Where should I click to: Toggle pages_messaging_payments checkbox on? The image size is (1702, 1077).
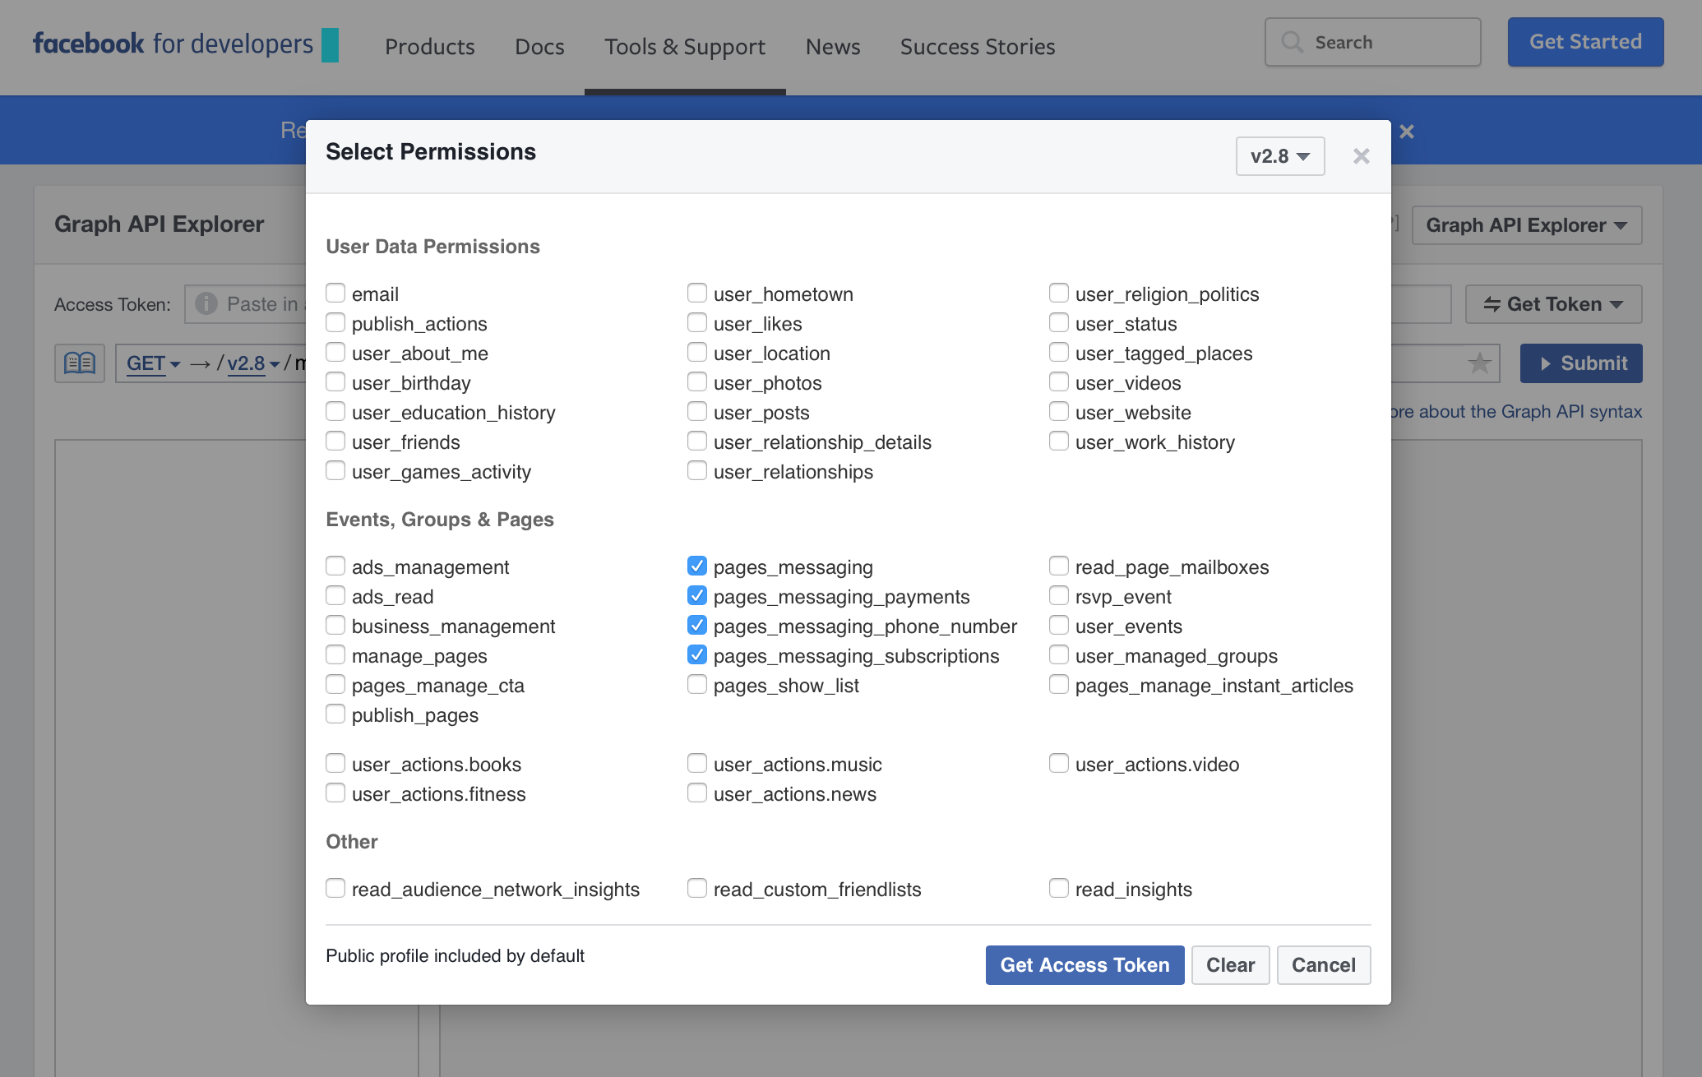pyautogui.click(x=696, y=595)
